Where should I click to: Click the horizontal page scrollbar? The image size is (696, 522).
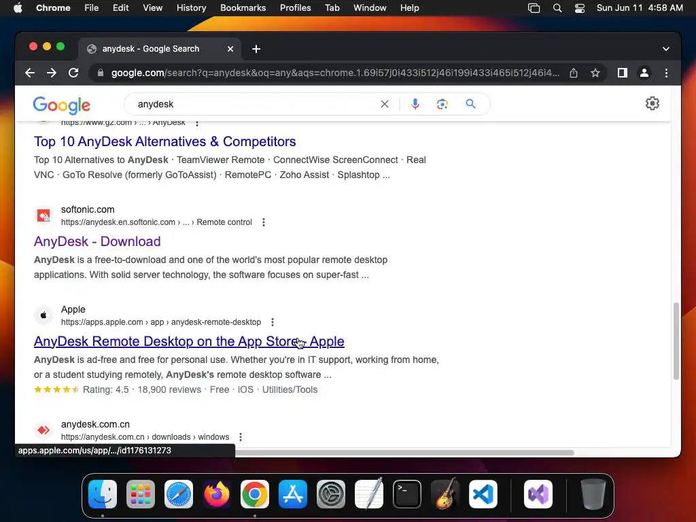404,453
